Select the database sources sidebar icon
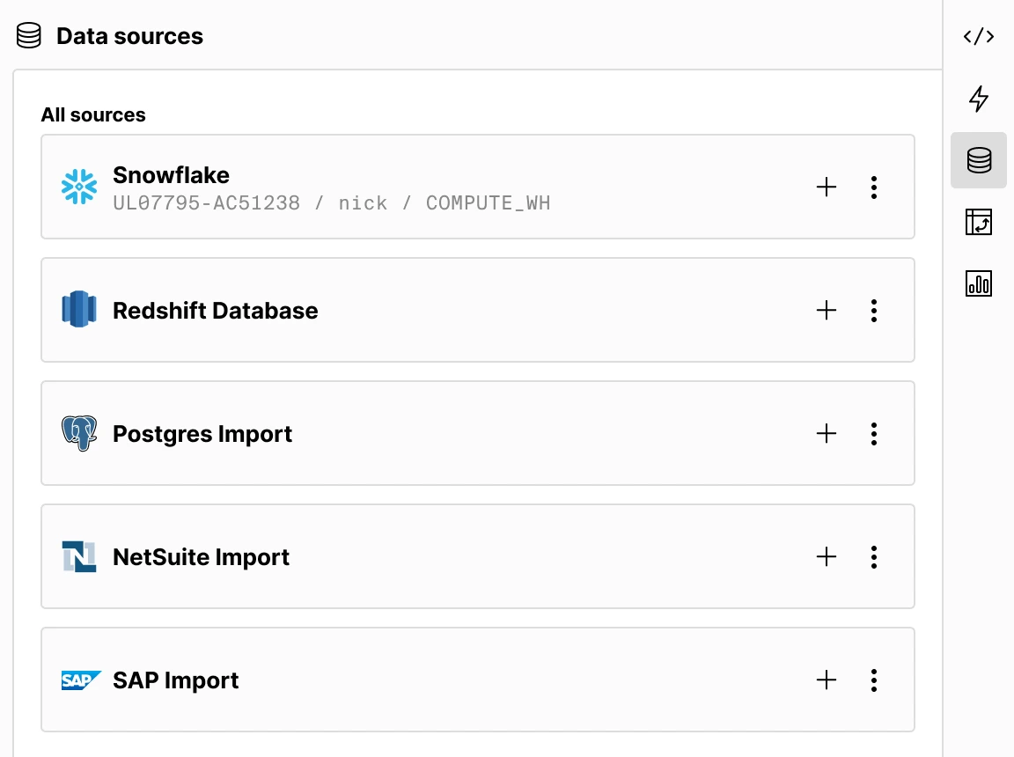The width and height of the screenshot is (1014, 757). [979, 160]
